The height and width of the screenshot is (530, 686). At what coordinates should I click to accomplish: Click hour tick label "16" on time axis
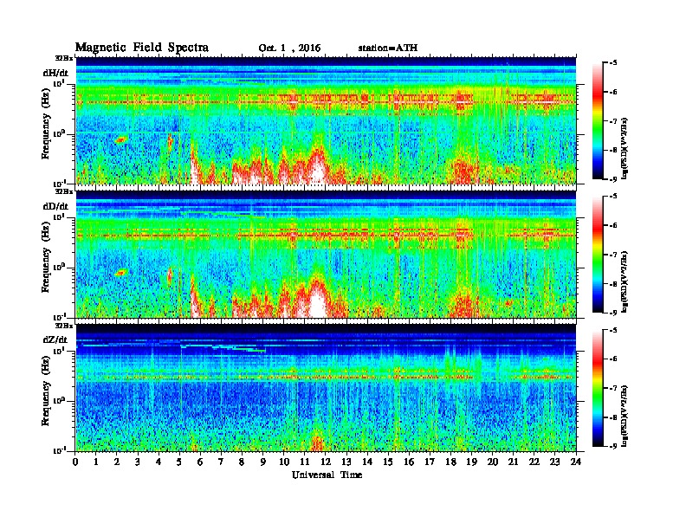coord(409,462)
